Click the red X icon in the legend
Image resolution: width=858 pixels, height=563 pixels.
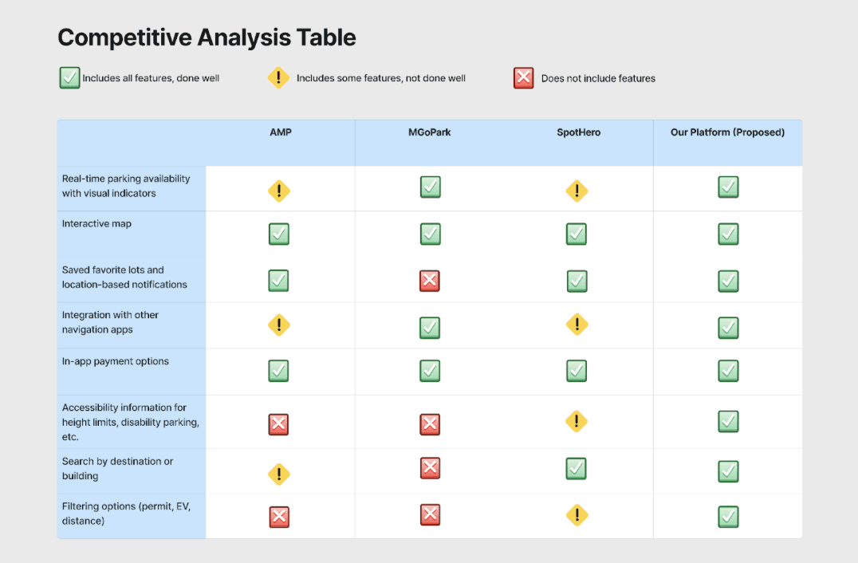tap(524, 77)
